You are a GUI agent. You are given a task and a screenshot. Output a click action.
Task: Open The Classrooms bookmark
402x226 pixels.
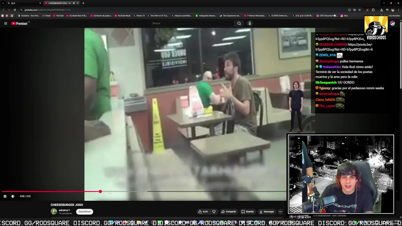pos(230,16)
